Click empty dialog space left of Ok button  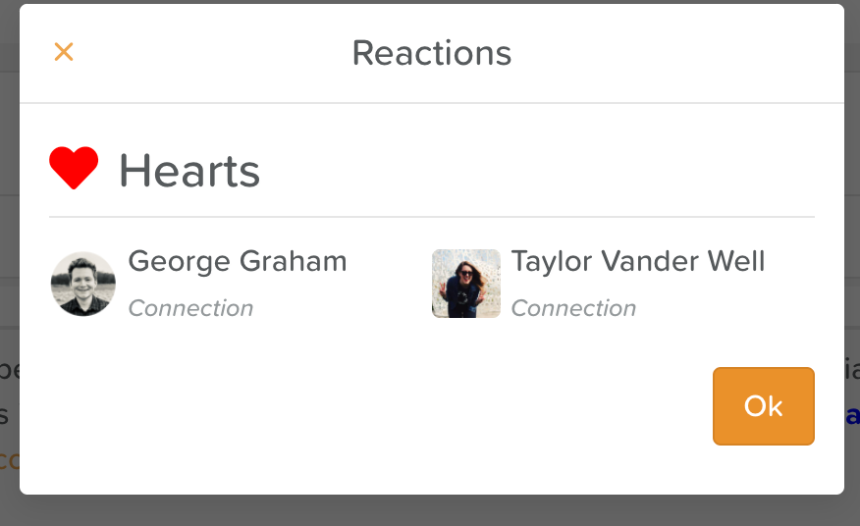point(393,406)
